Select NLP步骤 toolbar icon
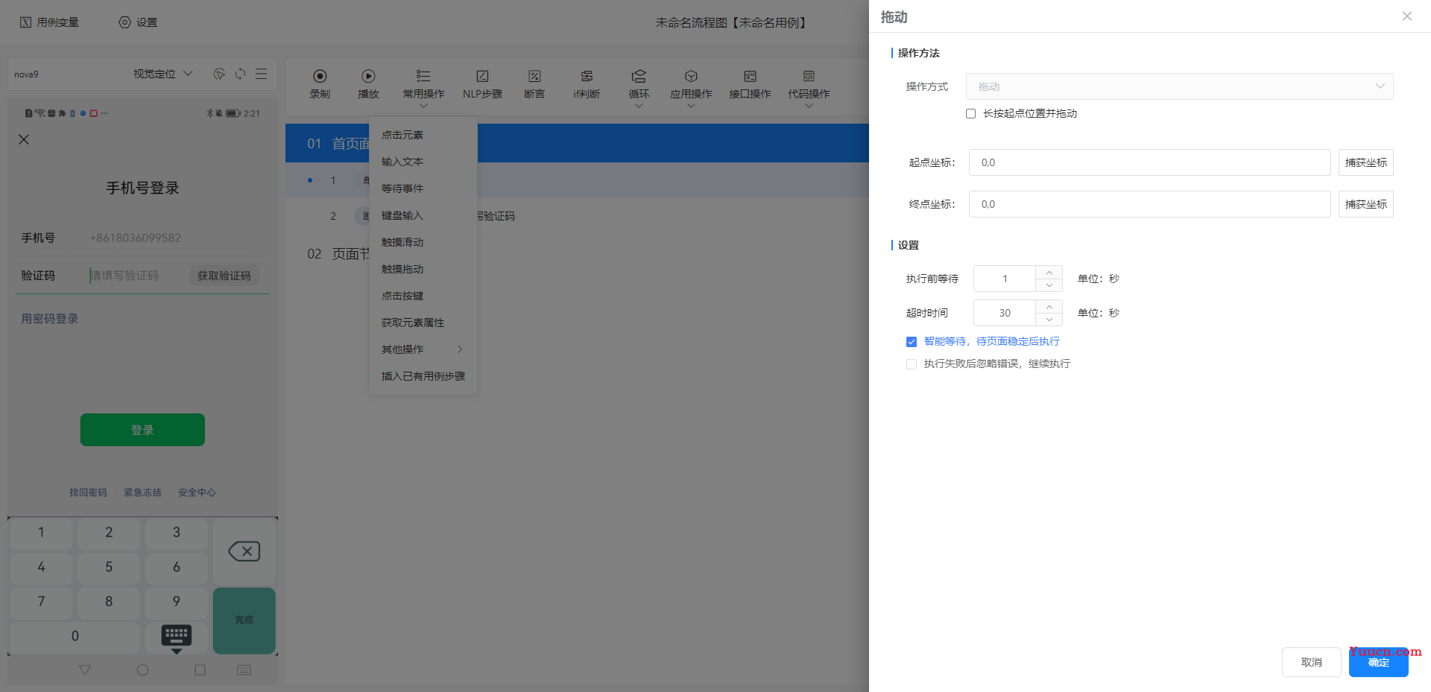 (x=482, y=76)
